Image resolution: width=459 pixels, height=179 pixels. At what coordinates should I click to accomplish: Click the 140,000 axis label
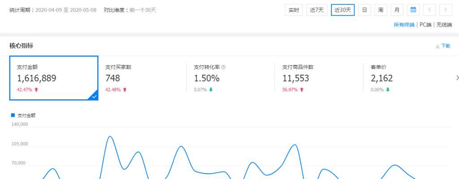coord(20,124)
